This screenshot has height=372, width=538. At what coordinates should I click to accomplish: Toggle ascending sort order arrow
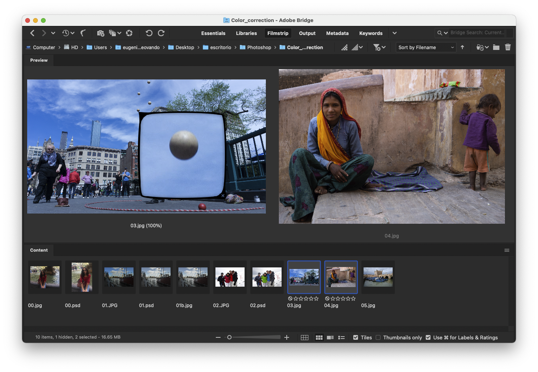pyautogui.click(x=462, y=47)
